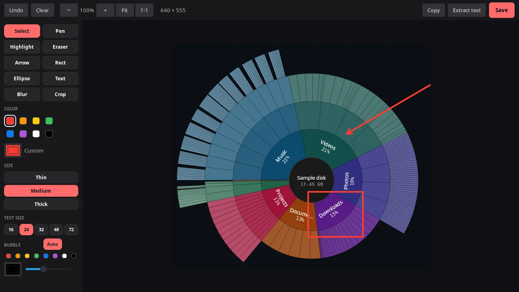
Task: Copy the annotated image
Action: pyautogui.click(x=433, y=10)
